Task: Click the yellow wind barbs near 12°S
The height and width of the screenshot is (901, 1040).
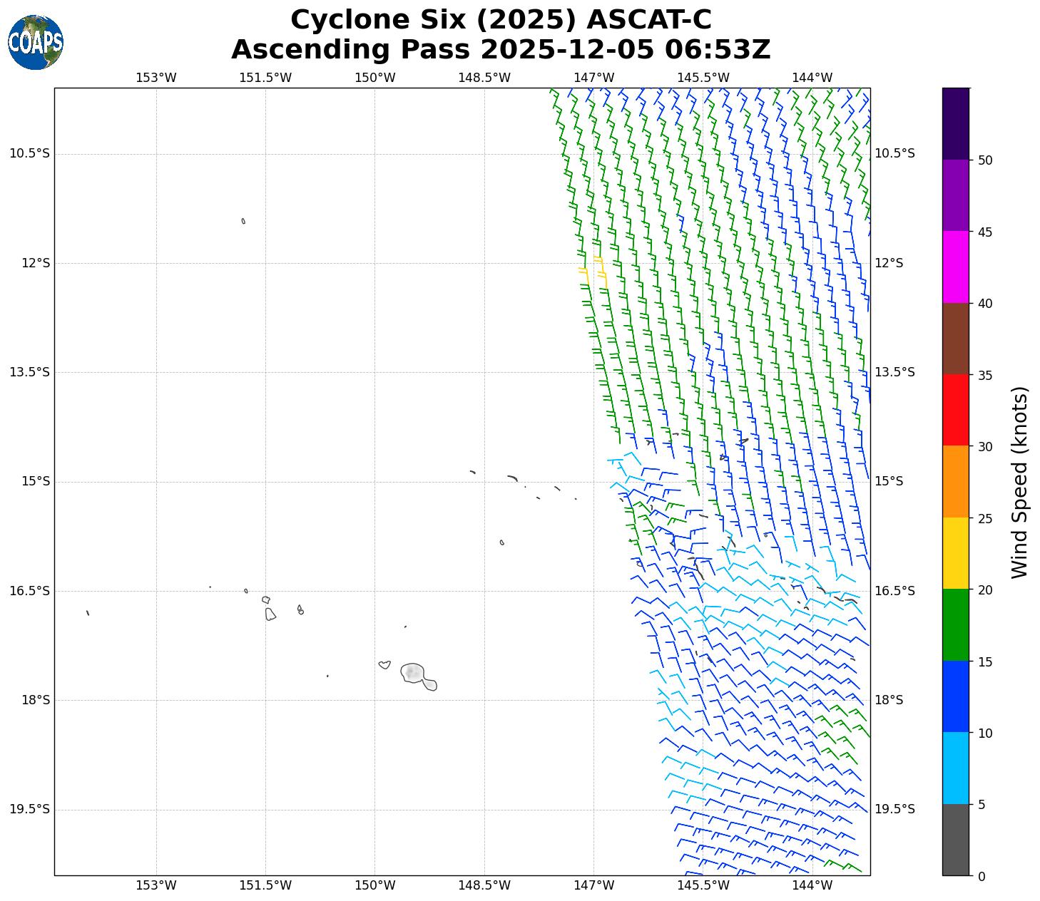Action: pyautogui.click(x=599, y=269)
